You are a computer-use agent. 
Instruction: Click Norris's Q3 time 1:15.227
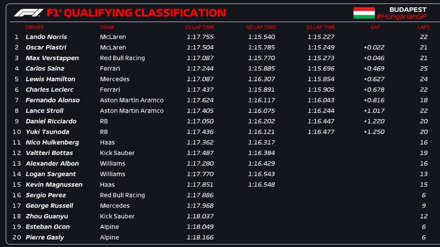(x=321, y=37)
